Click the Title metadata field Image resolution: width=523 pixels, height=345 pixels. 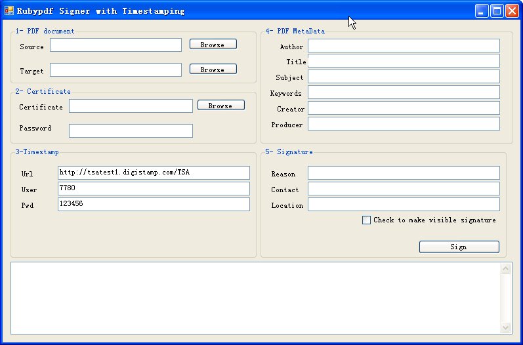click(404, 61)
